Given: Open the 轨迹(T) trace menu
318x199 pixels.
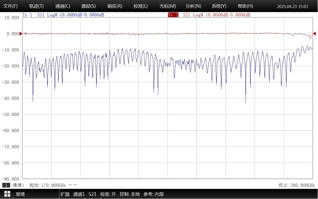Looking at the screenshot, I should [x=36, y=6].
